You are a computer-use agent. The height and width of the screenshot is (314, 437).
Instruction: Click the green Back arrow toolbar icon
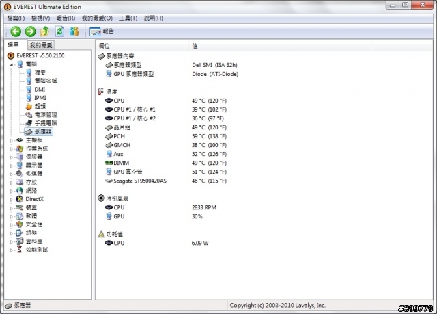click(x=16, y=31)
